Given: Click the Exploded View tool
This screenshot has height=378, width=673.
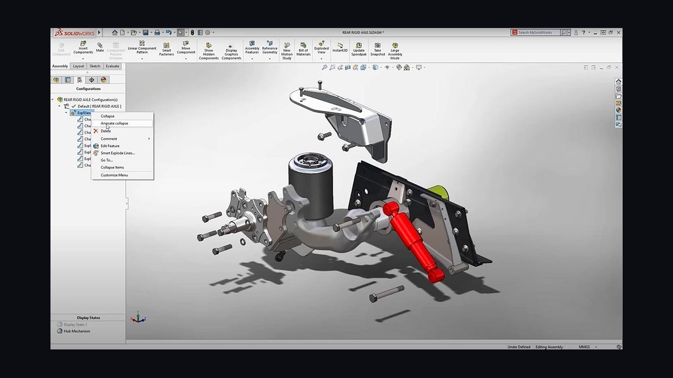Looking at the screenshot, I should tap(321, 48).
